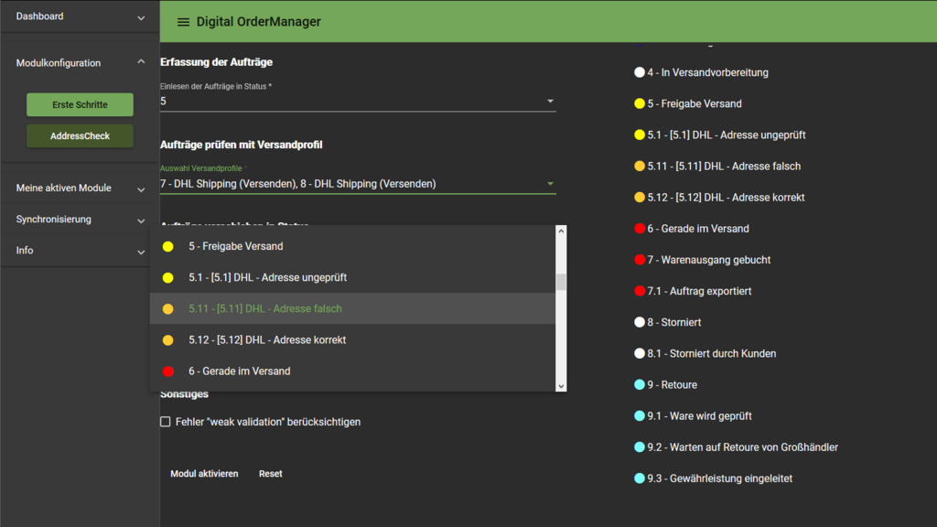This screenshot has width=937, height=527.
Task: Select 5.11 - DHL - Adresse falsch option
Action: (x=265, y=309)
